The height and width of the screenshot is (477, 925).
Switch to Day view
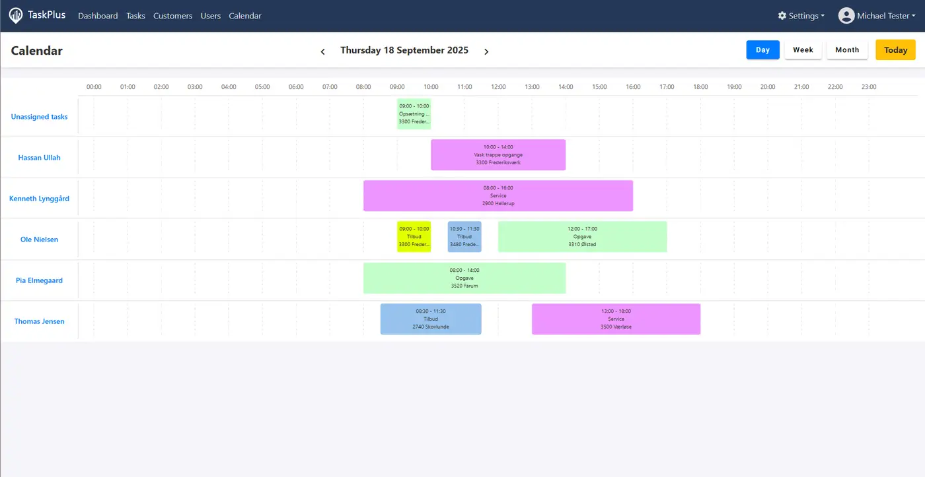pos(762,50)
